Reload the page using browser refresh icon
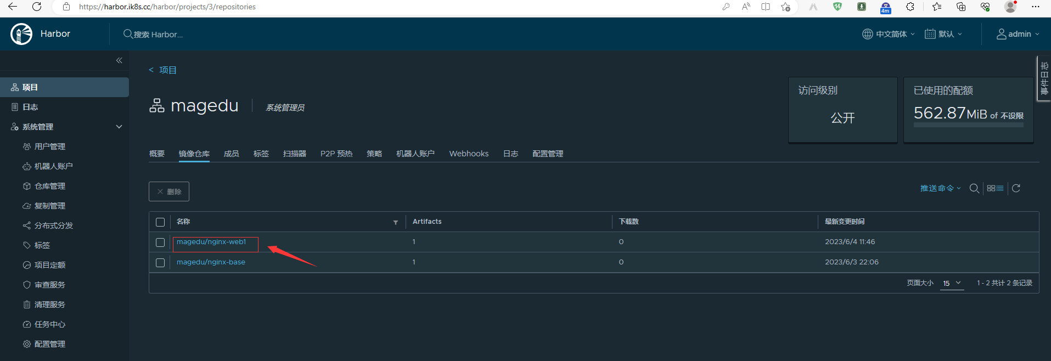Viewport: 1051px width, 361px height. [x=37, y=7]
